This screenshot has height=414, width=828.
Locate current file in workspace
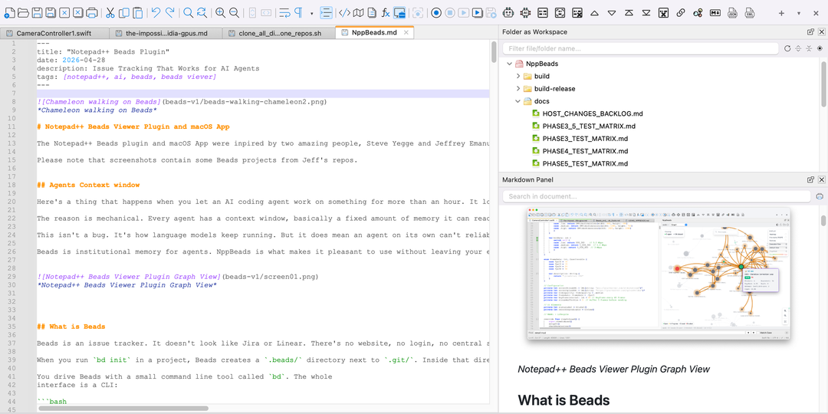tap(820, 48)
